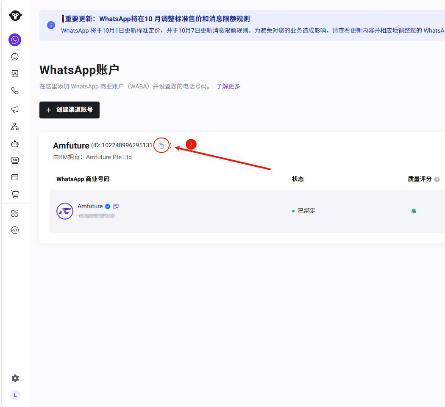Open the robot chatbot sidebar icon
This screenshot has height=407, width=445.
click(x=15, y=143)
